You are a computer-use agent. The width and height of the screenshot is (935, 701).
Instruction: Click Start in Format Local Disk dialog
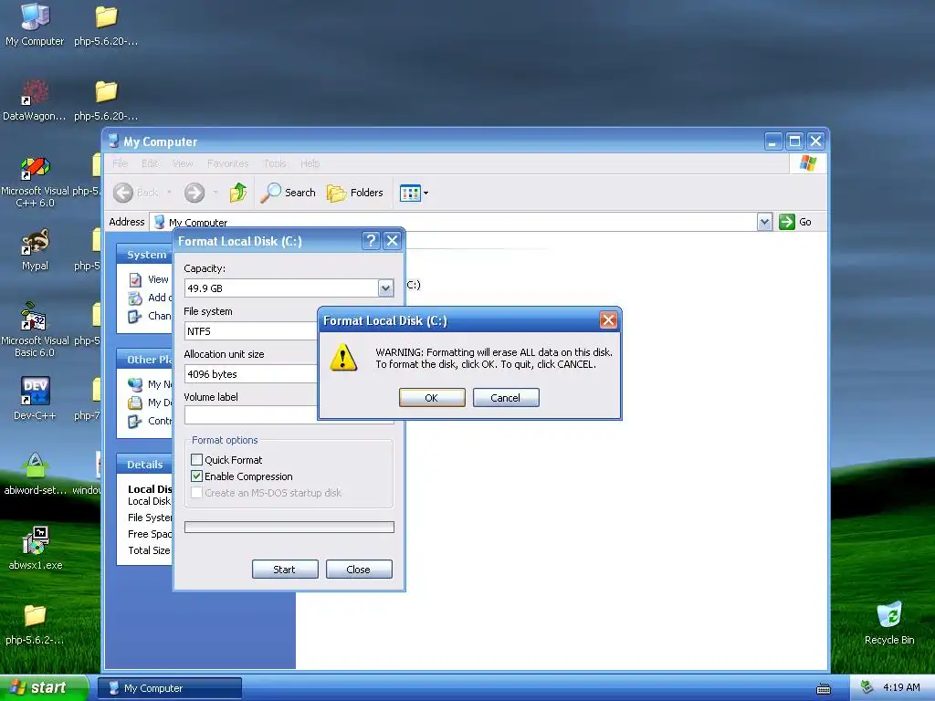point(285,570)
